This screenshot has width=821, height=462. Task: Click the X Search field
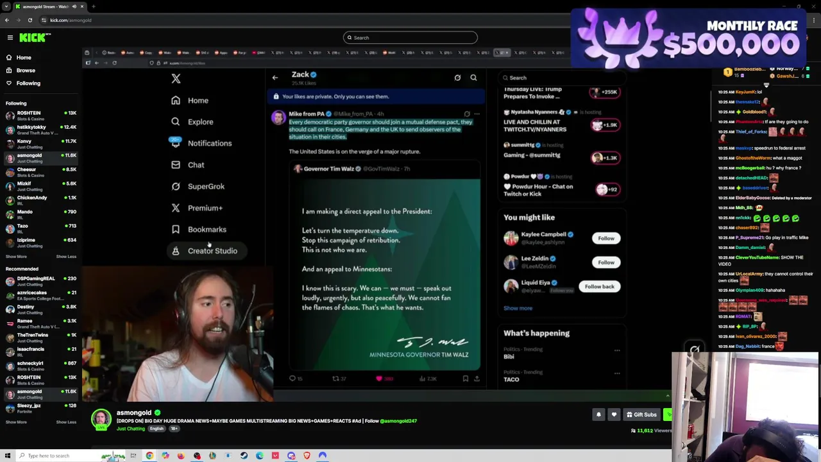click(x=561, y=78)
